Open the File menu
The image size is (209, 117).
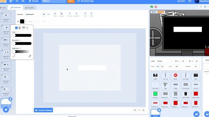[x=17, y=1]
